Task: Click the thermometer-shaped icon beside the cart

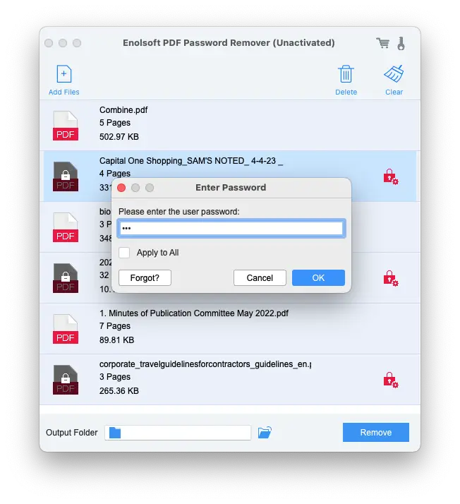Action: point(401,43)
